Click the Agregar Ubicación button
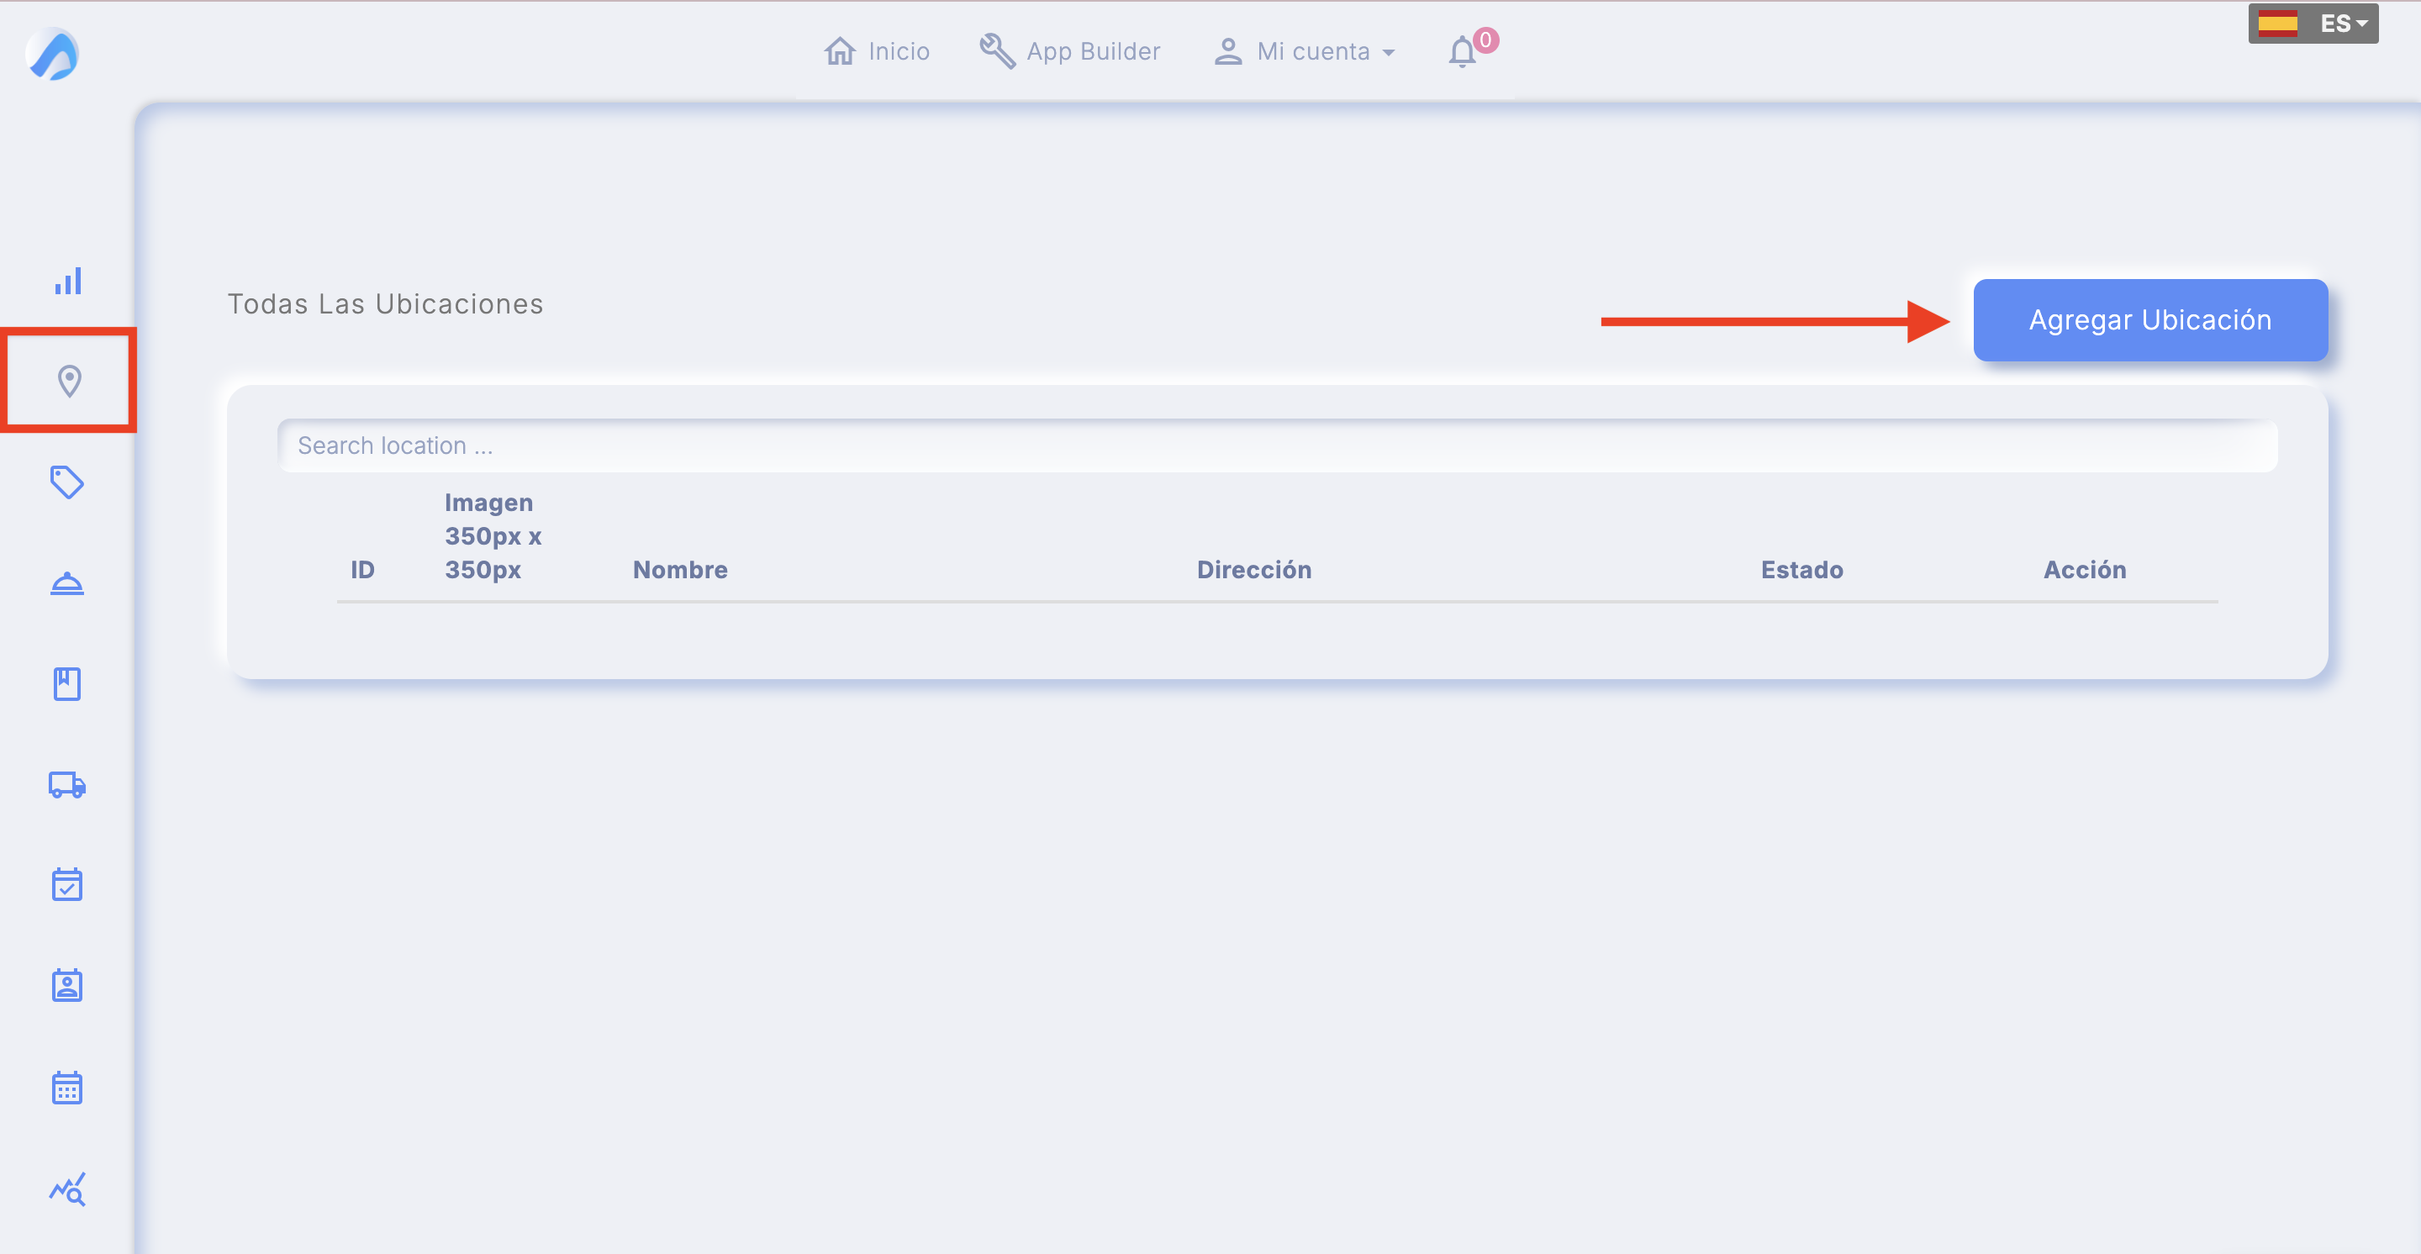Image resolution: width=2421 pixels, height=1254 pixels. point(2150,319)
